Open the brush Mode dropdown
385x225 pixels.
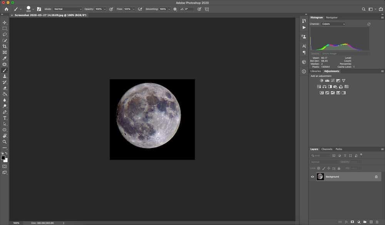(68, 9)
